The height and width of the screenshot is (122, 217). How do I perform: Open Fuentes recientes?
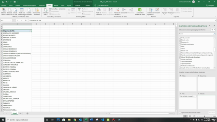(x=29, y=12)
